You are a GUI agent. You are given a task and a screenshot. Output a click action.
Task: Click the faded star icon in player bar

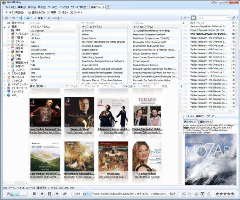point(190,194)
